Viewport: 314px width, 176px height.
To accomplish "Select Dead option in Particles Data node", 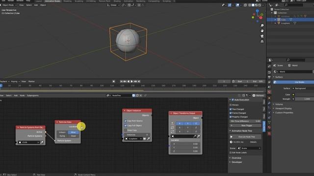I will 73,136.
